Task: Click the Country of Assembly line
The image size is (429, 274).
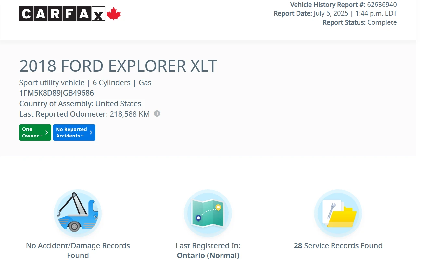Action: tap(80, 104)
